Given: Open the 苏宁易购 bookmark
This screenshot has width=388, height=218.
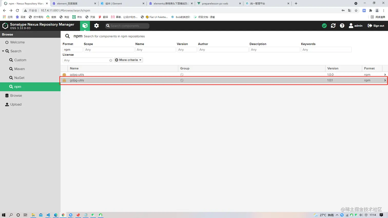Looking at the screenshot, I should 36,17.
